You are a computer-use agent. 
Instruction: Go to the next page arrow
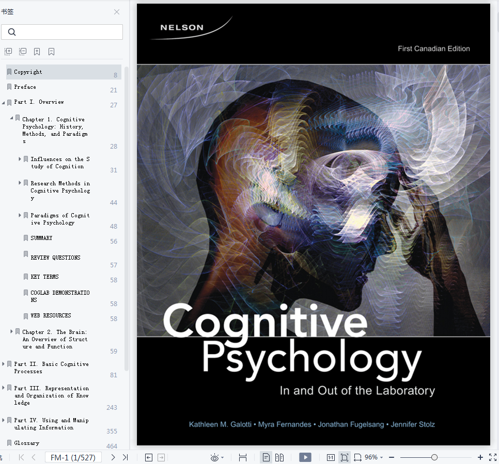click(x=113, y=457)
